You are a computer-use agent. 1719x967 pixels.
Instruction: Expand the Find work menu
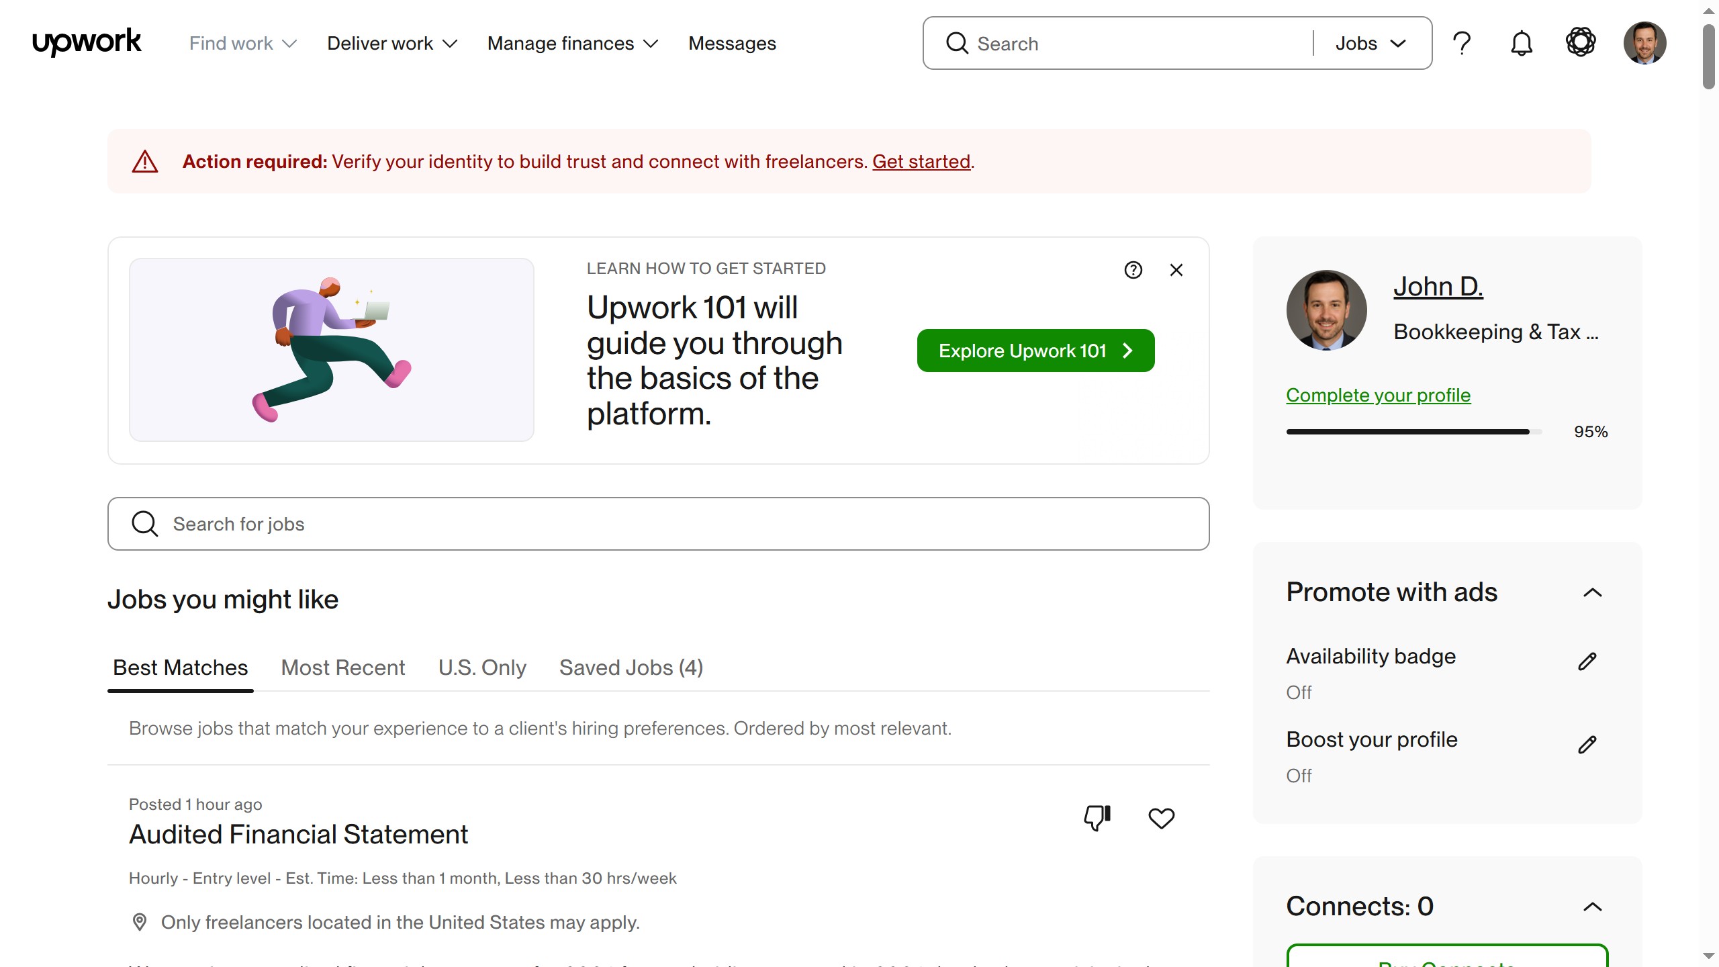tap(243, 44)
